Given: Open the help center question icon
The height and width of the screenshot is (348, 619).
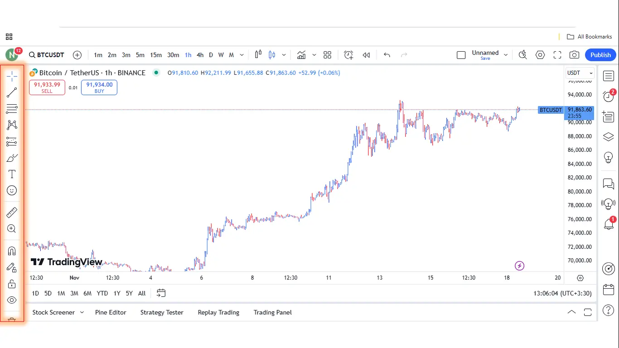Looking at the screenshot, I should click(x=608, y=310).
